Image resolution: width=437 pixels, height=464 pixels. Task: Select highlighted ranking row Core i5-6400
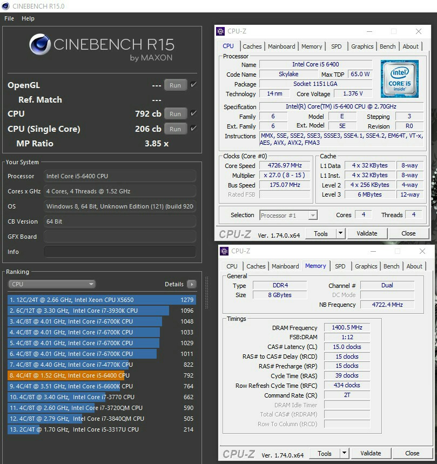(x=102, y=375)
